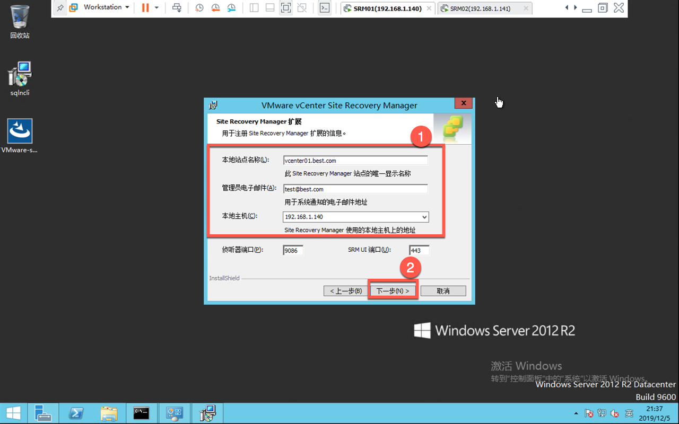The image size is (679, 424).
Task: Click the Action Center flag tray icon
Action: (x=589, y=413)
